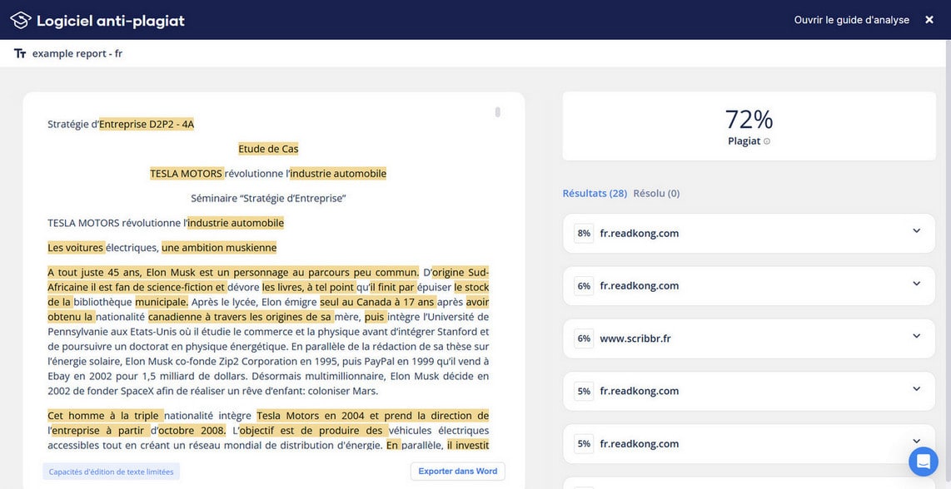Click the example report - fr title
Image resolution: width=951 pixels, height=489 pixels.
pyautogui.click(x=77, y=53)
